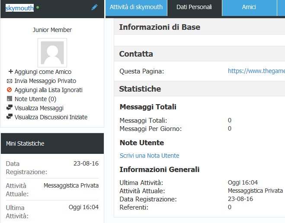Select Invia Messaggio Privato
This screenshot has width=285, height=223.
pyautogui.click(x=45, y=81)
